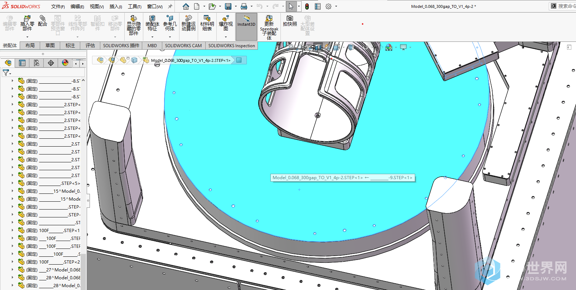Screen dimensions: 576x290
Task: Click Exploded View (爆炸视图) tool
Action: 226,23
